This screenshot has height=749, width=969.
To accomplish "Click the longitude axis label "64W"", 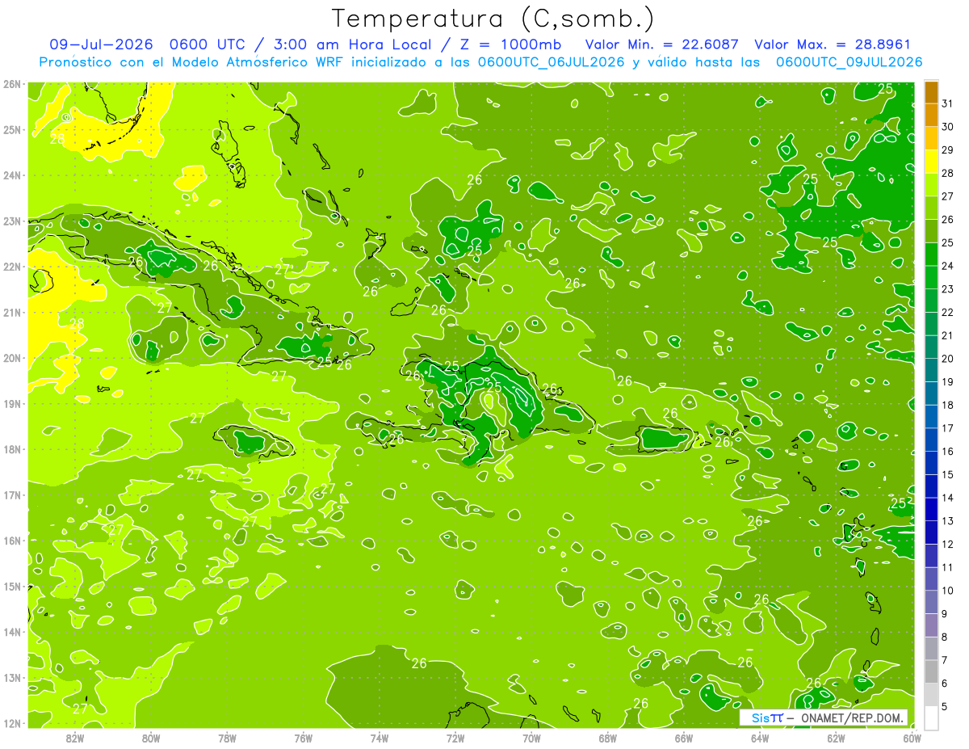I will [760, 738].
